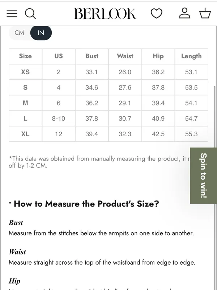The width and height of the screenshot is (217, 290).
Task: Click the M size row cell
Action: click(25, 103)
